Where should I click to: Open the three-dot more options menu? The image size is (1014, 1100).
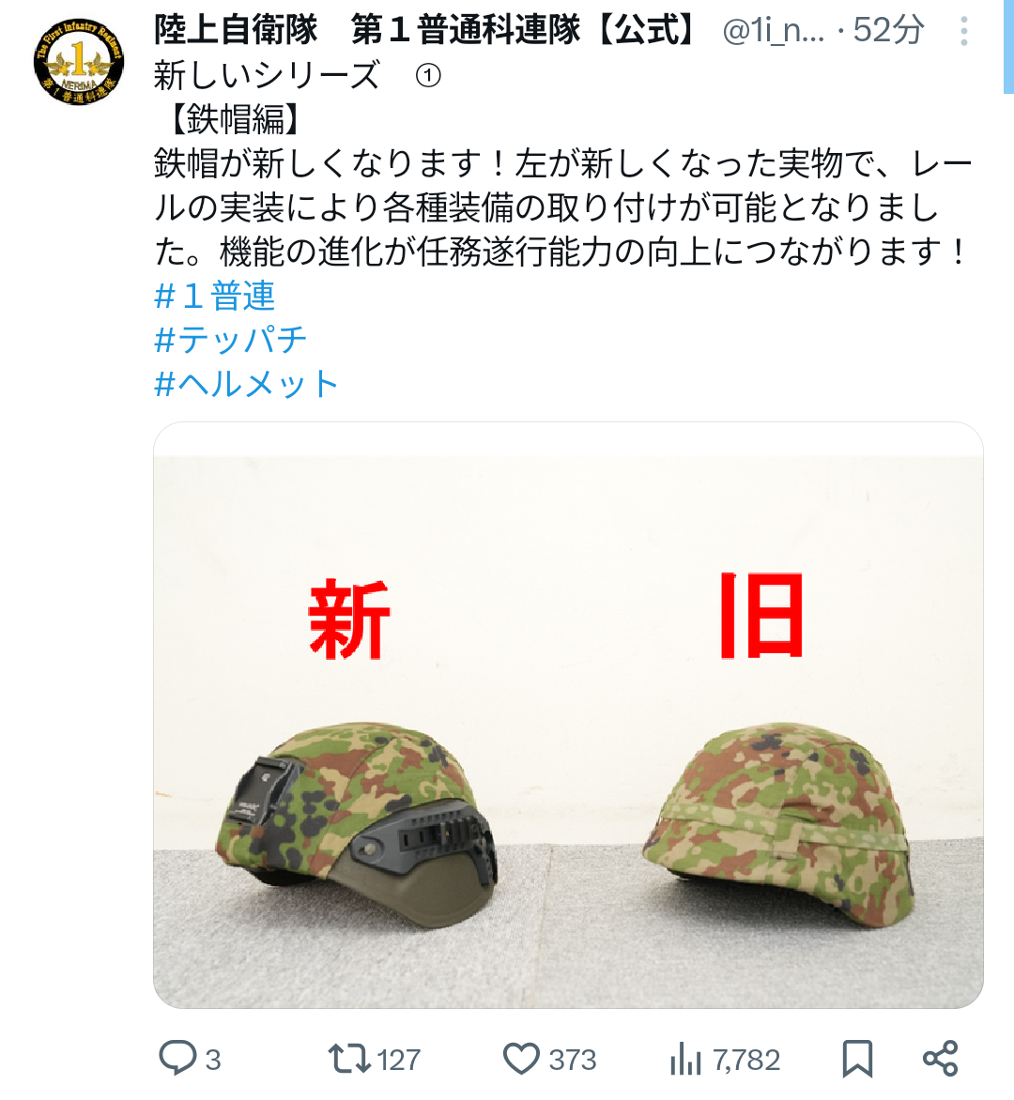tap(964, 32)
